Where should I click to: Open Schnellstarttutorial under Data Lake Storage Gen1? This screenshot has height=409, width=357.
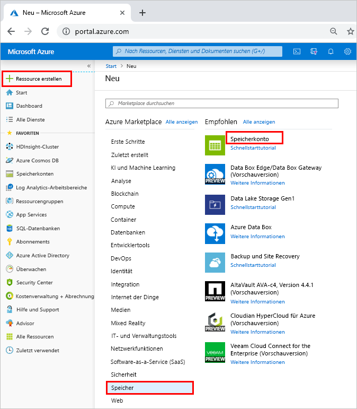pyautogui.click(x=253, y=207)
